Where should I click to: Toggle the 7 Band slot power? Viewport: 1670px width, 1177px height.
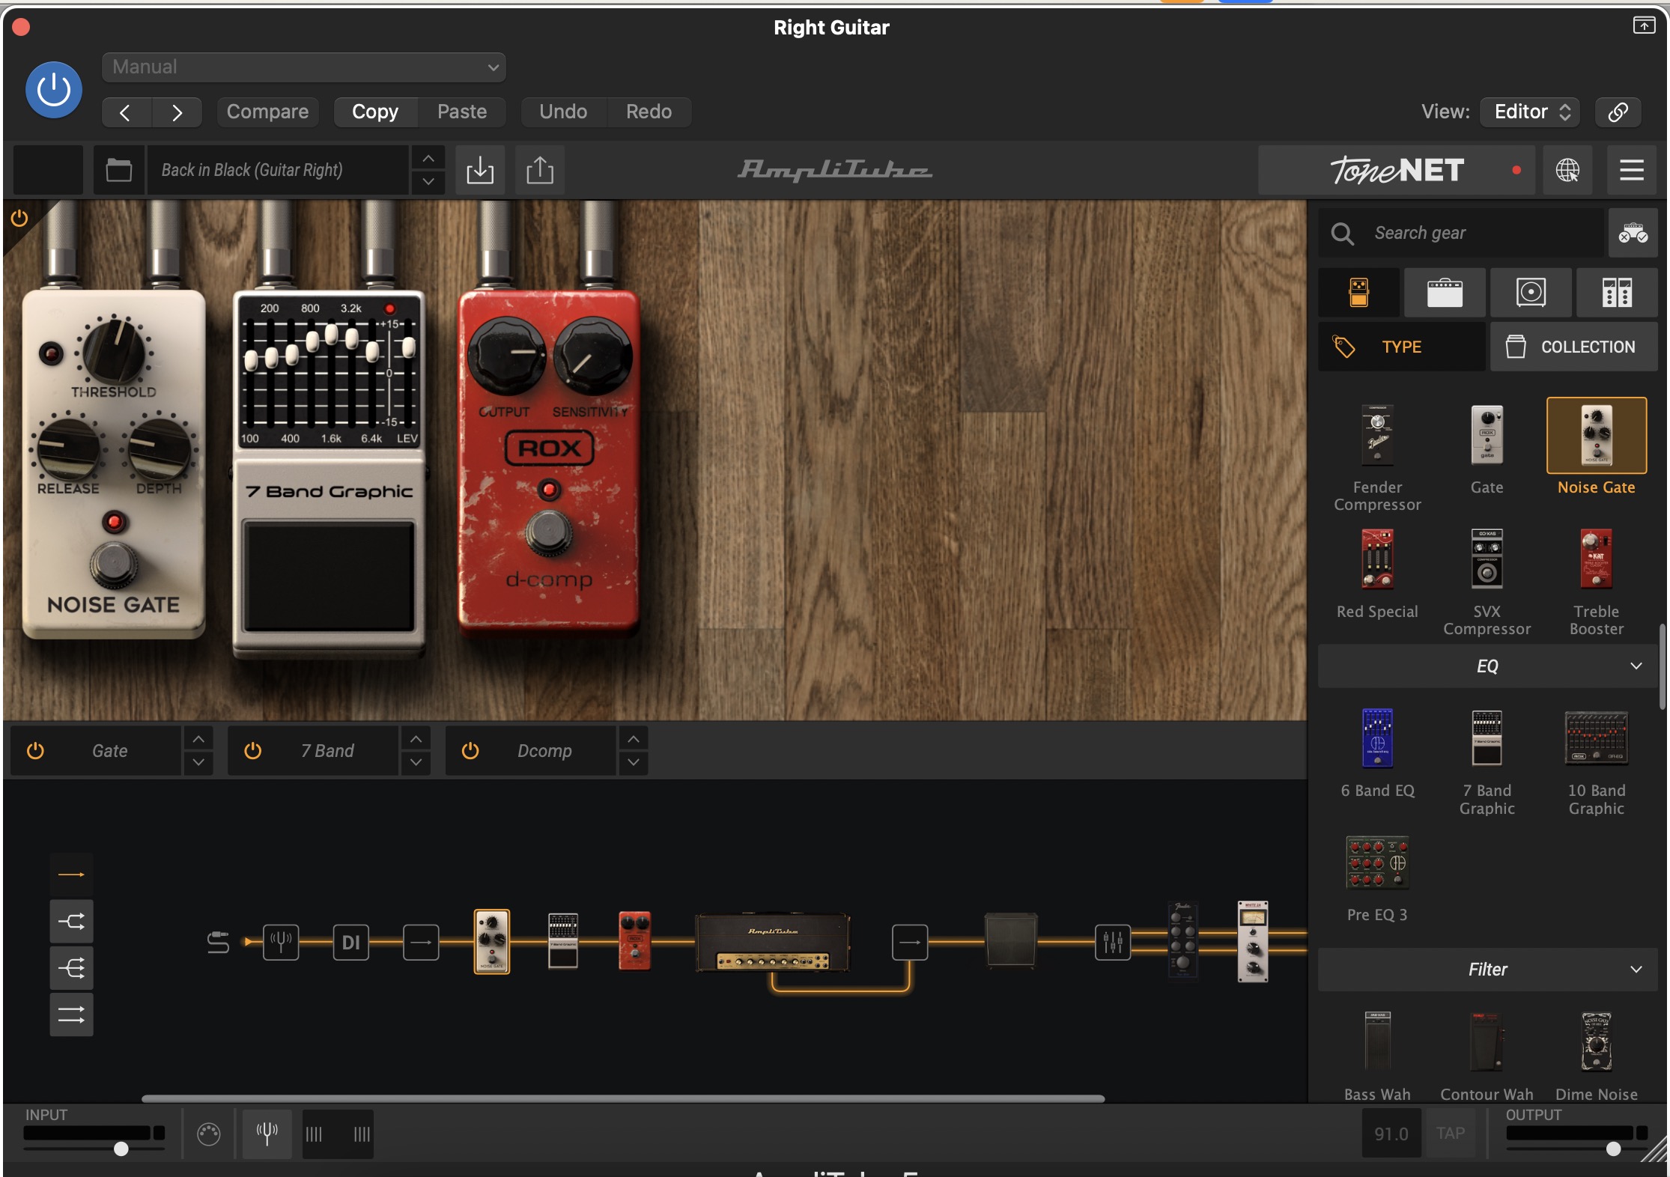point(253,750)
